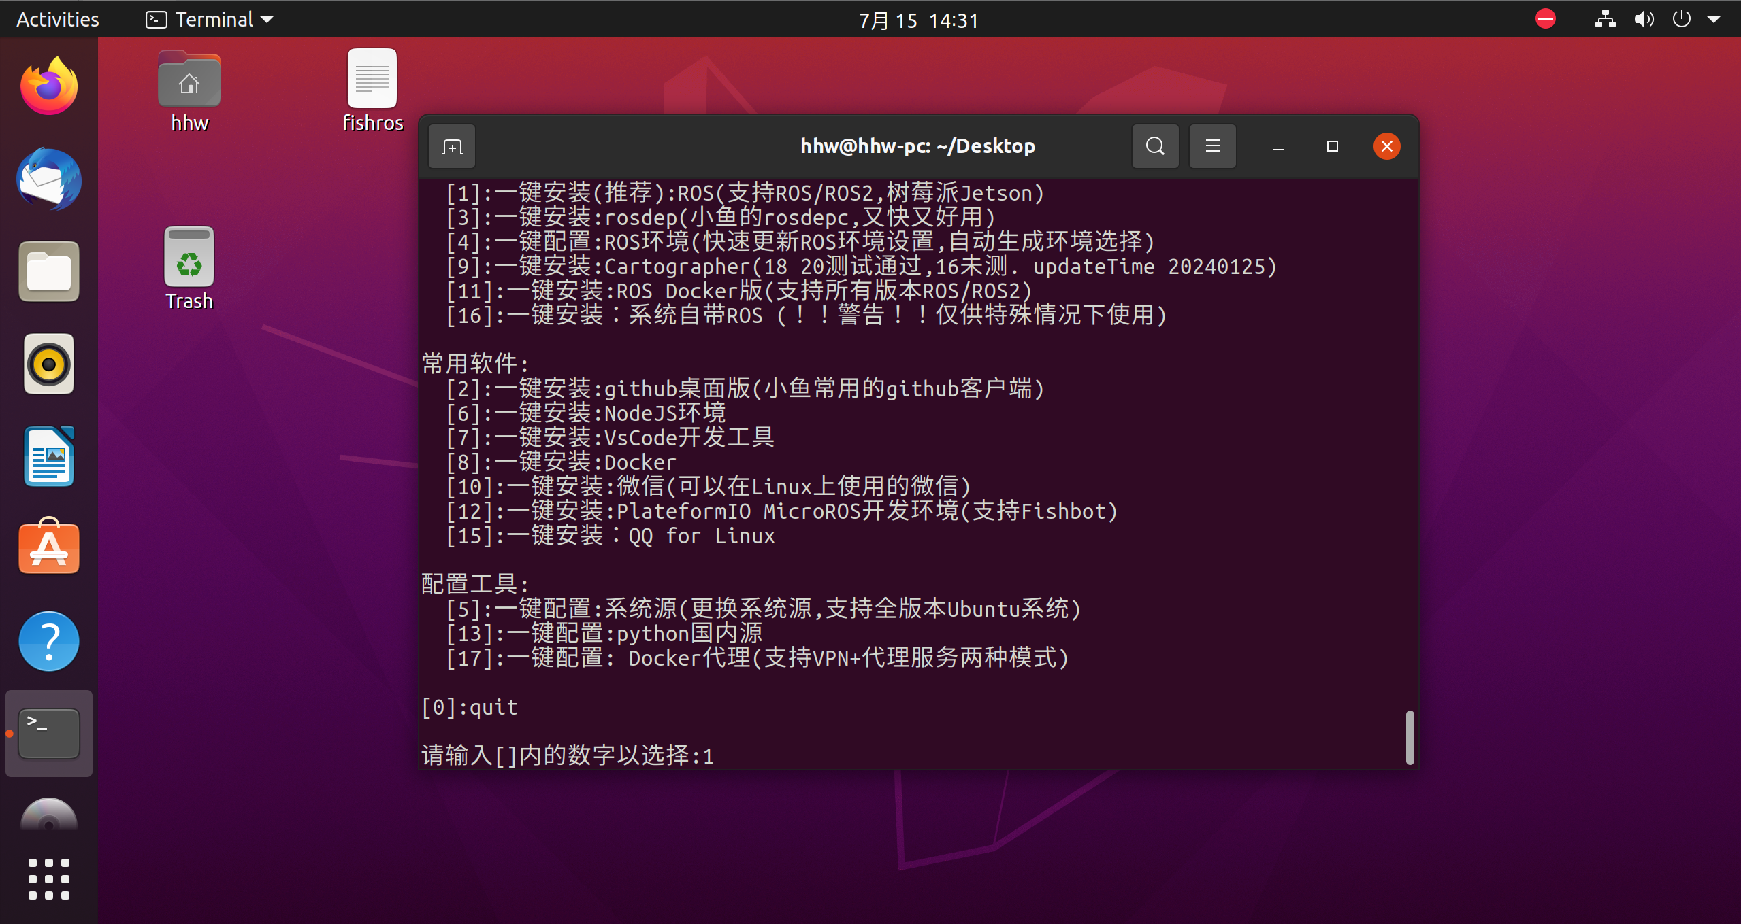The image size is (1741, 924).
Task: Click the '[0]:quit' line
Action: click(470, 707)
